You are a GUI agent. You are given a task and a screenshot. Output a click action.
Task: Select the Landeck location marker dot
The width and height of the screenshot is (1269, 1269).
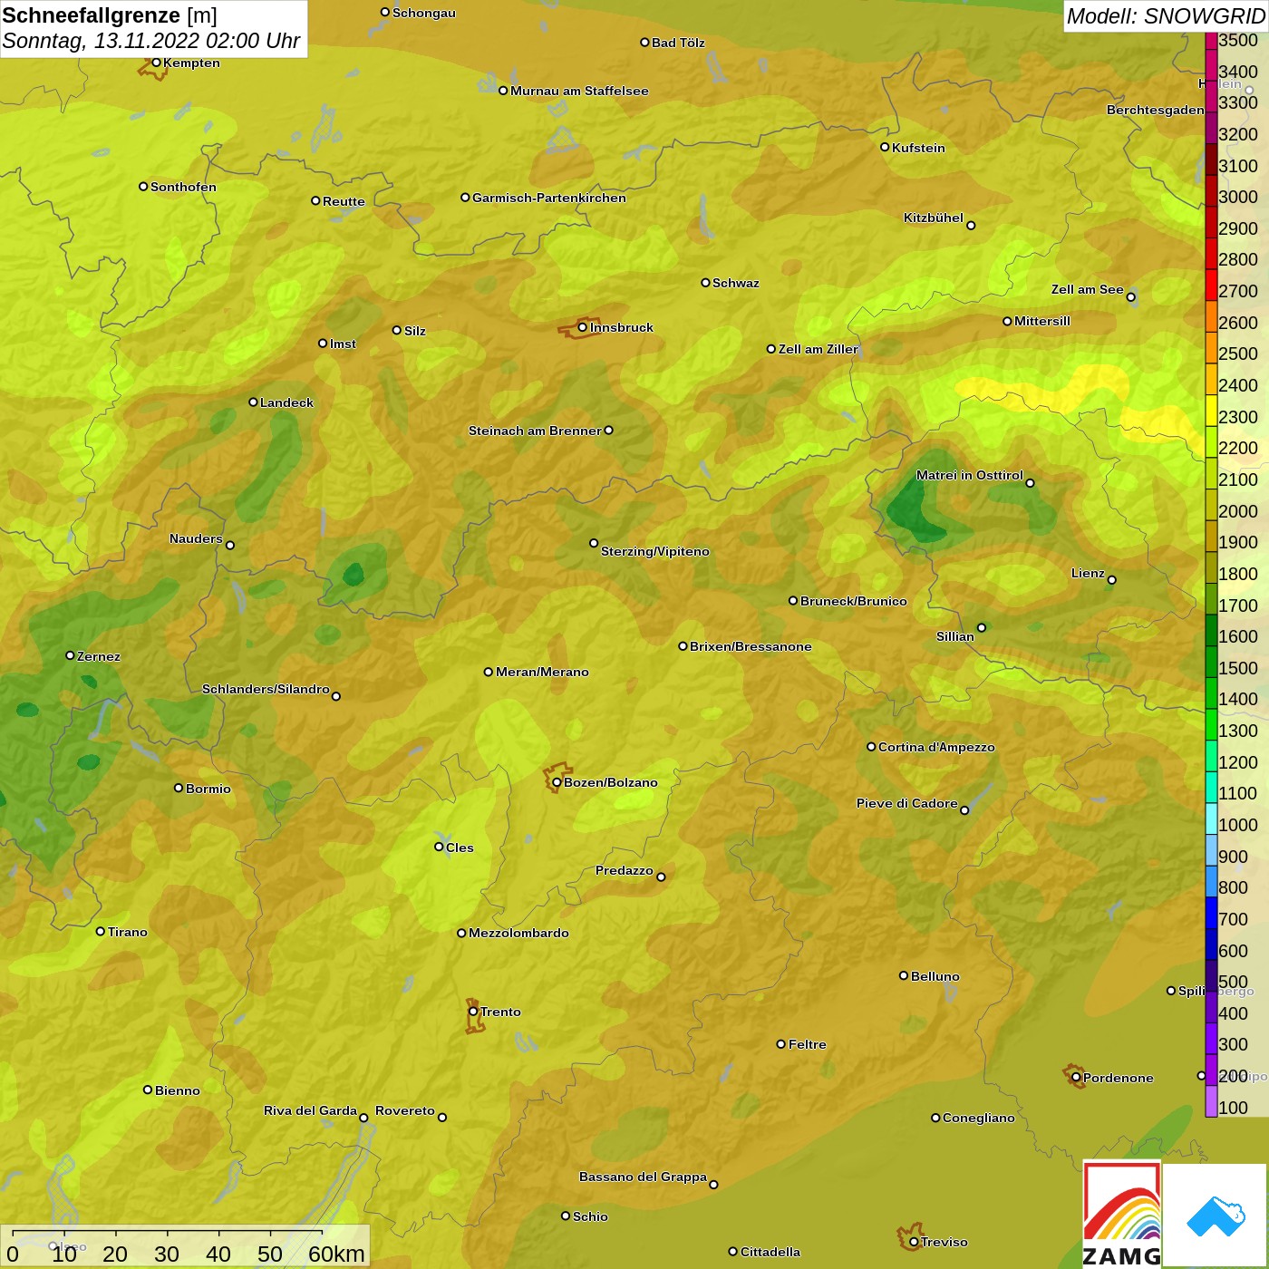(253, 402)
